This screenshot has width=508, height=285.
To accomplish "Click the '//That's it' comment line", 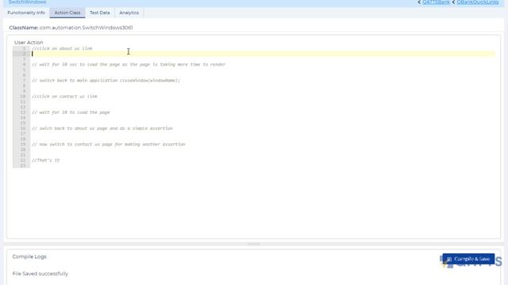I will click(46, 160).
